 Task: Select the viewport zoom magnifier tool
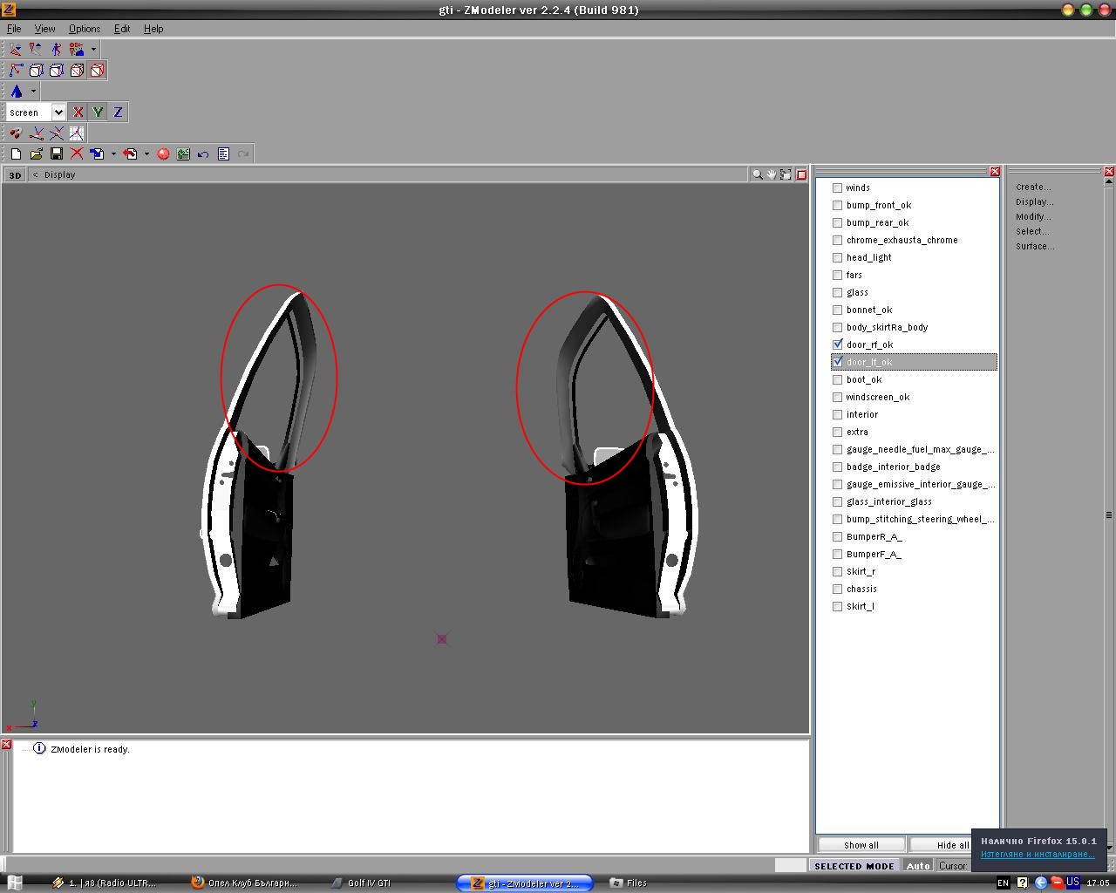[x=758, y=174]
